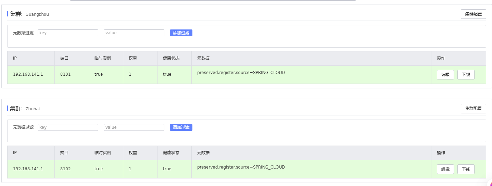
Task: Click the metadata text in Guangzhou row
Action: (241, 73)
